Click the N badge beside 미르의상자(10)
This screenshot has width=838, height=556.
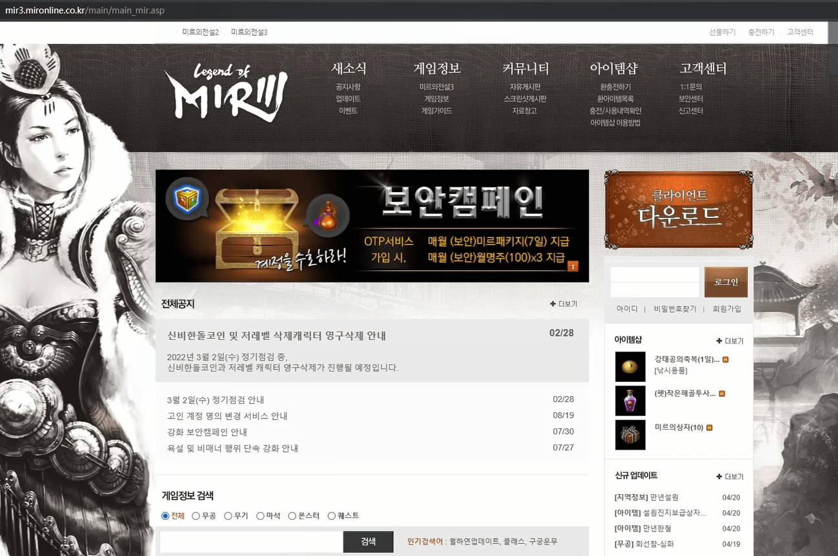pos(710,428)
